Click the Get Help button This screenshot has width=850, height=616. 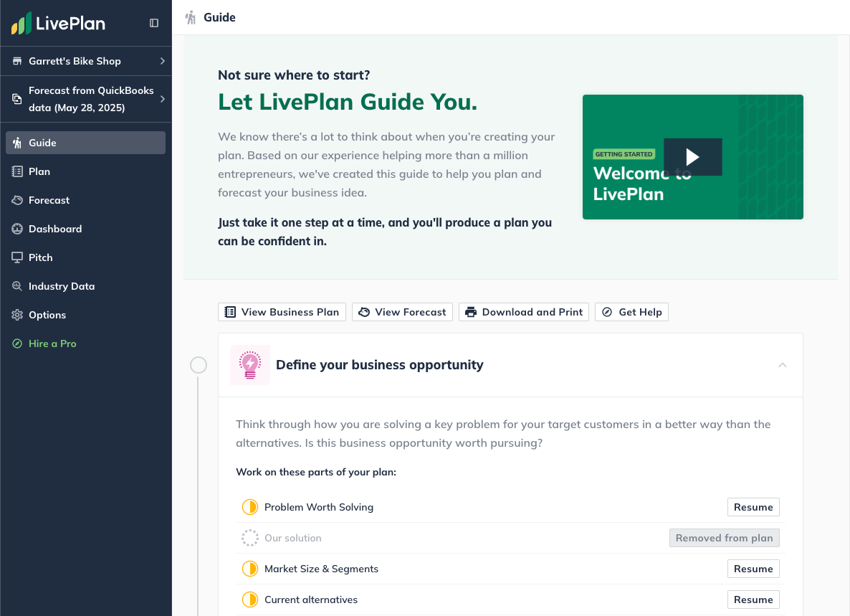tap(631, 312)
